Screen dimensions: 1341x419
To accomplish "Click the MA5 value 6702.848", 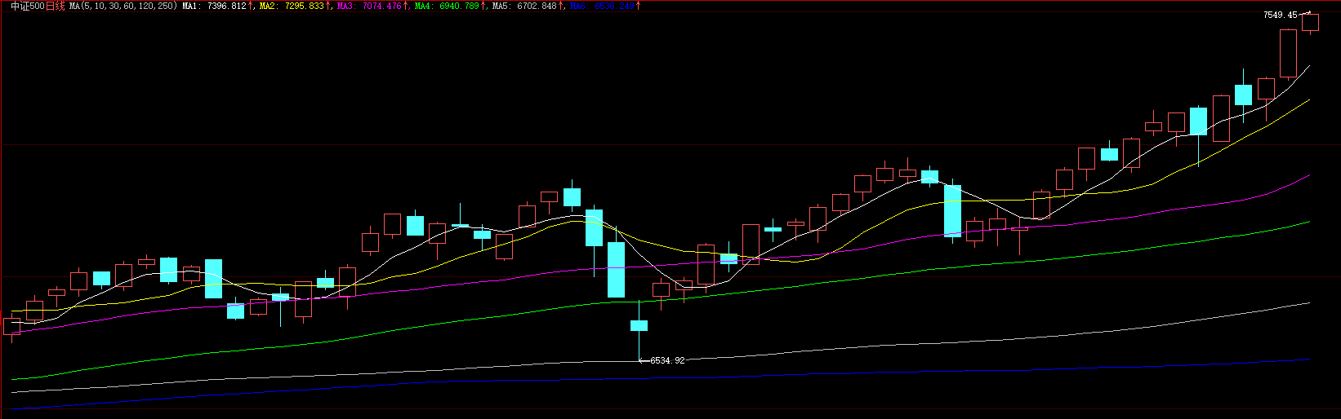I will pos(537,7).
